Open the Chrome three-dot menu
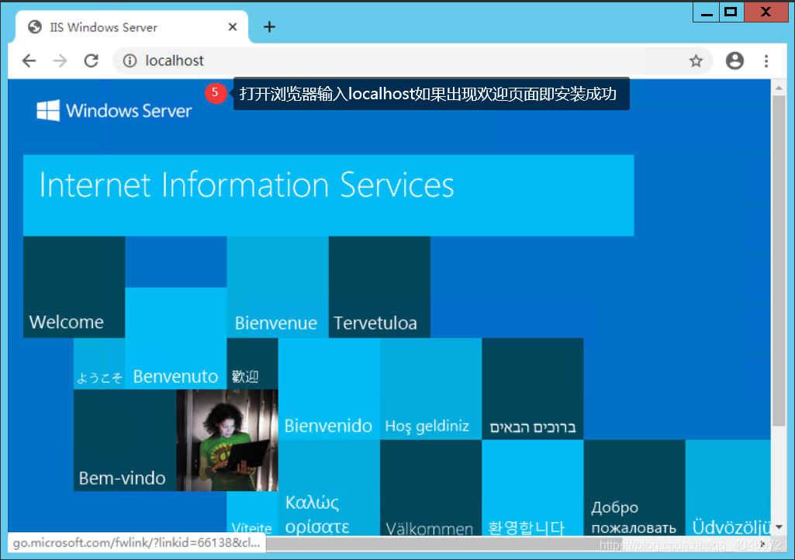The width and height of the screenshot is (795, 560). click(766, 60)
